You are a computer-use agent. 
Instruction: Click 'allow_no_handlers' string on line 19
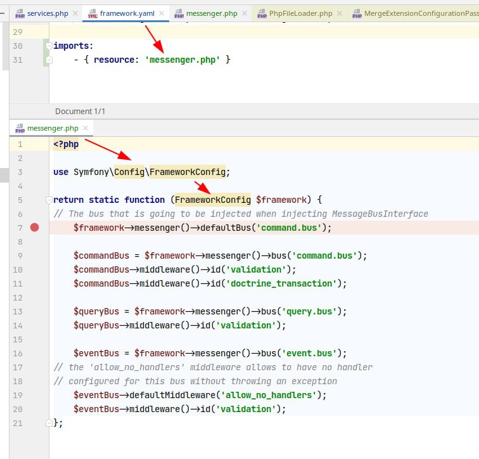(269, 395)
